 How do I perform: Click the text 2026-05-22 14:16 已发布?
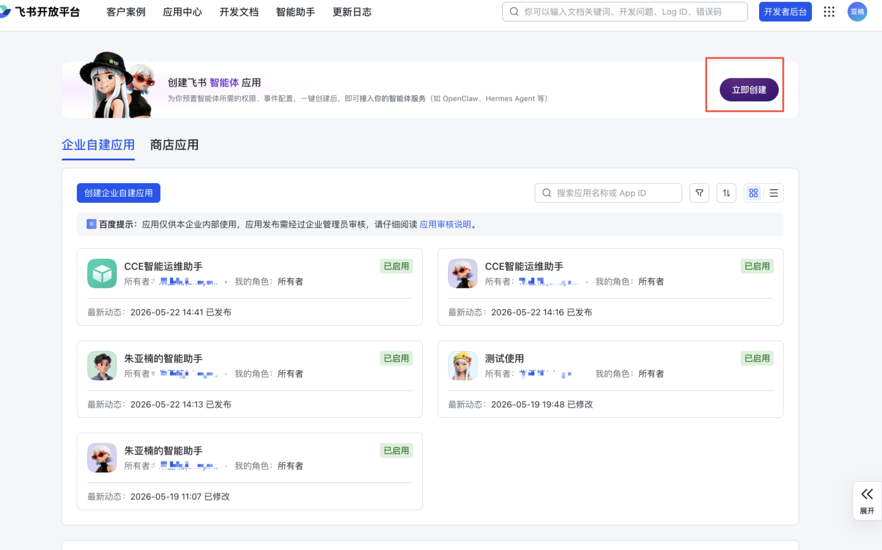coord(541,312)
